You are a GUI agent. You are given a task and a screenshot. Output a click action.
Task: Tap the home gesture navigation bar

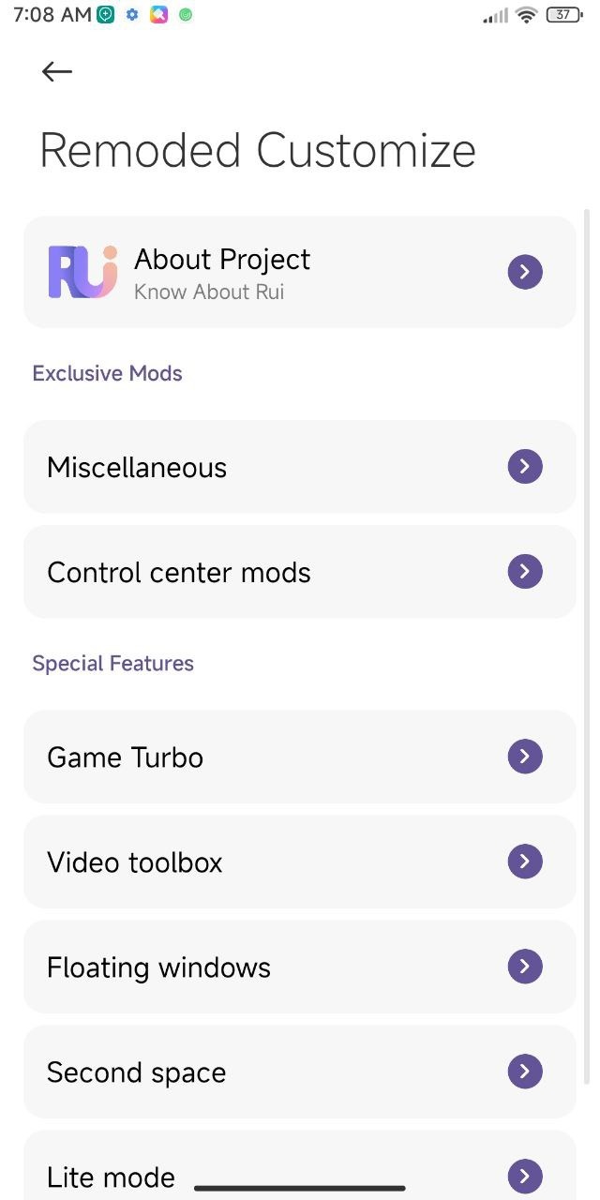tap(300, 1188)
